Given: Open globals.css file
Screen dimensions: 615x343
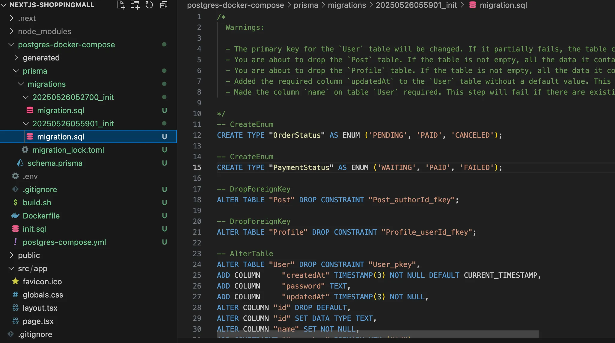Looking at the screenshot, I should (43, 295).
